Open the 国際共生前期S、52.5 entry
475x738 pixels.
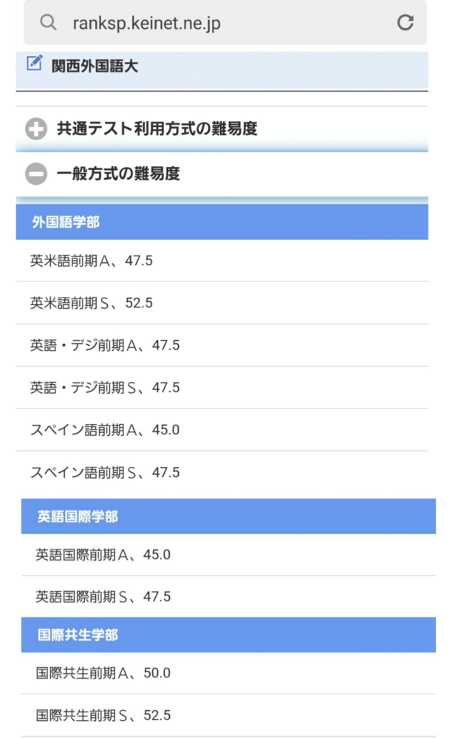click(x=103, y=714)
